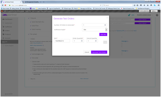Select API in the sidebar
Viewport: 161px width, 97px height.
9,42
